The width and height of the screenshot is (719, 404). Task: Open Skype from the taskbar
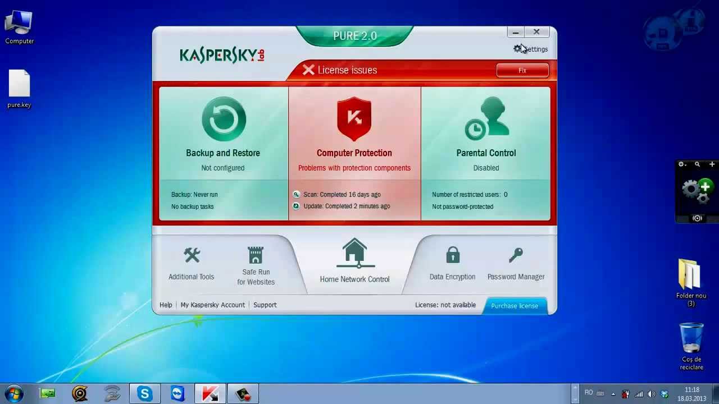point(145,393)
